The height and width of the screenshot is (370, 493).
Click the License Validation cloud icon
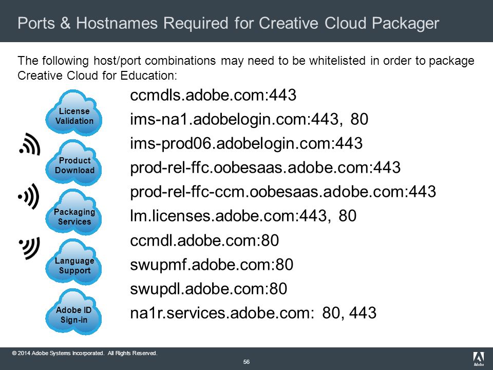pyautogui.click(x=74, y=113)
